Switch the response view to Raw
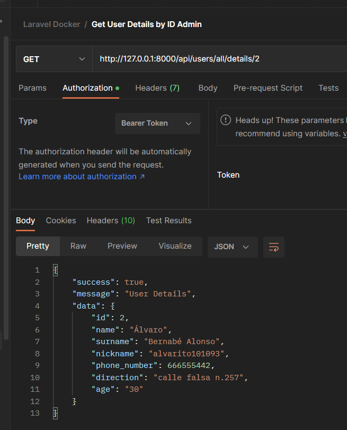 78,246
